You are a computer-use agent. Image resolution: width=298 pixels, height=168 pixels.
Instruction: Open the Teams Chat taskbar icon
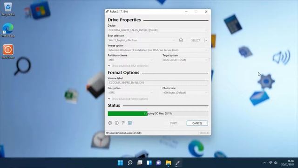pyautogui.click(x=159, y=163)
